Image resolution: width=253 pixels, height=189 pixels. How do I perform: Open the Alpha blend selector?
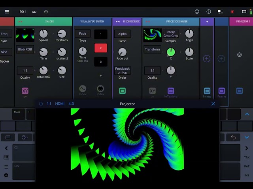tap(122, 34)
